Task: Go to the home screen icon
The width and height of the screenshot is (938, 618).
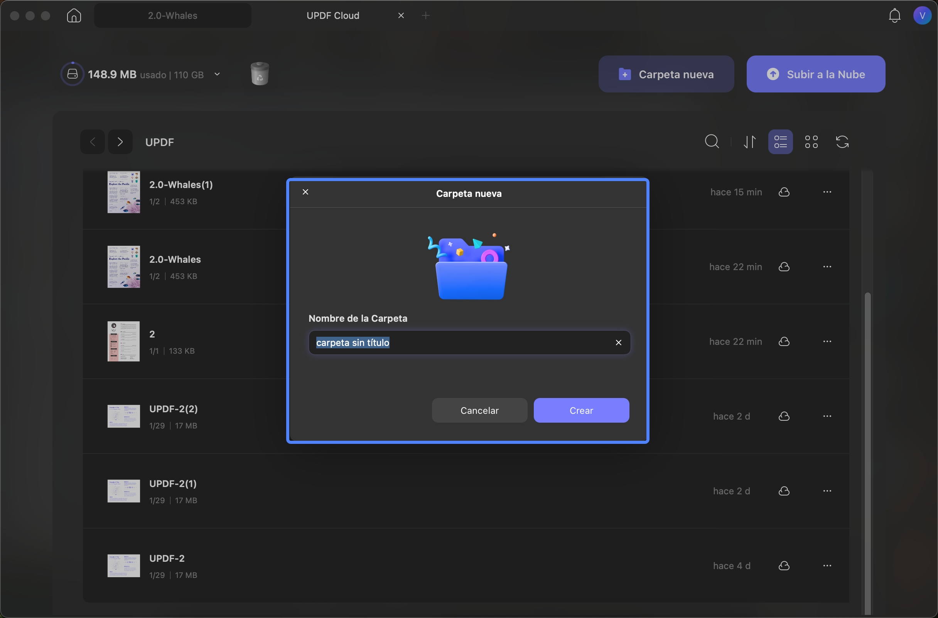Action: (74, 15)
